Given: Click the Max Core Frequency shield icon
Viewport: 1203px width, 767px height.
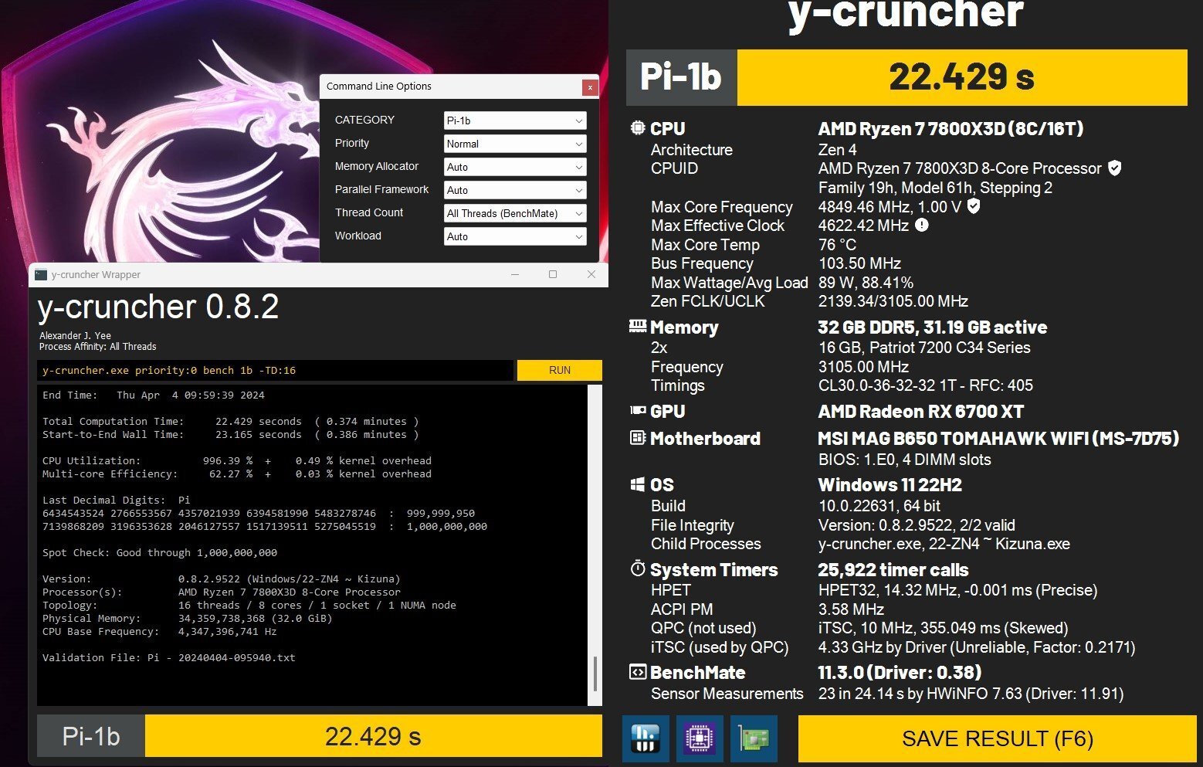Looking at the screenshot, I should coord(974,206).
